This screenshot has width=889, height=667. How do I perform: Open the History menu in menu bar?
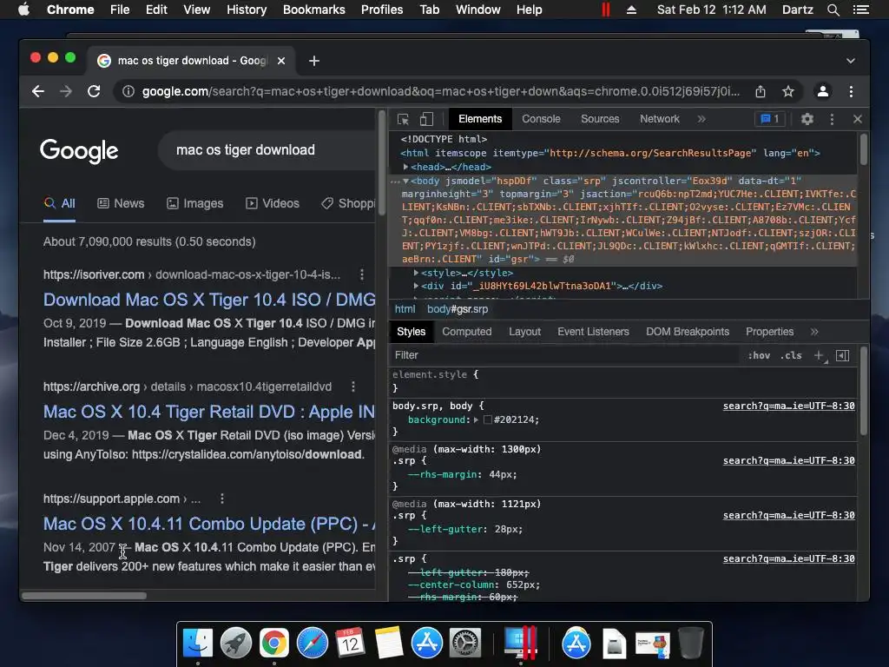246,10
